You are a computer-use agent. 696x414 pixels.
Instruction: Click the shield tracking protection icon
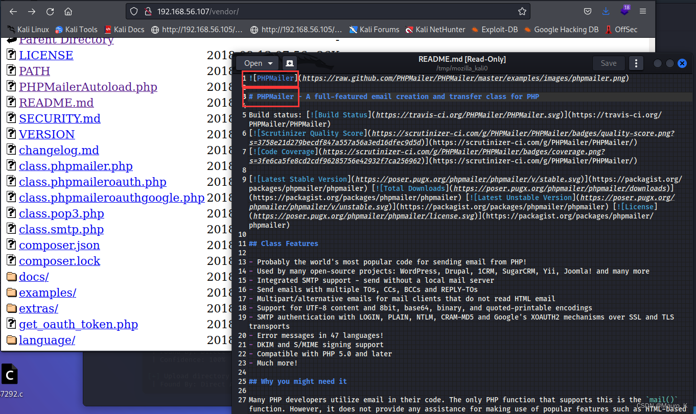click(x=133, y=11)
